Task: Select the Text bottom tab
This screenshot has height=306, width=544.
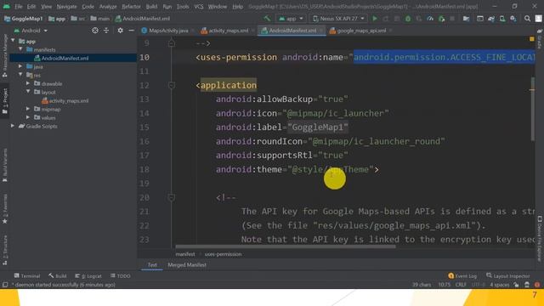Action: (x=152, y=264)
